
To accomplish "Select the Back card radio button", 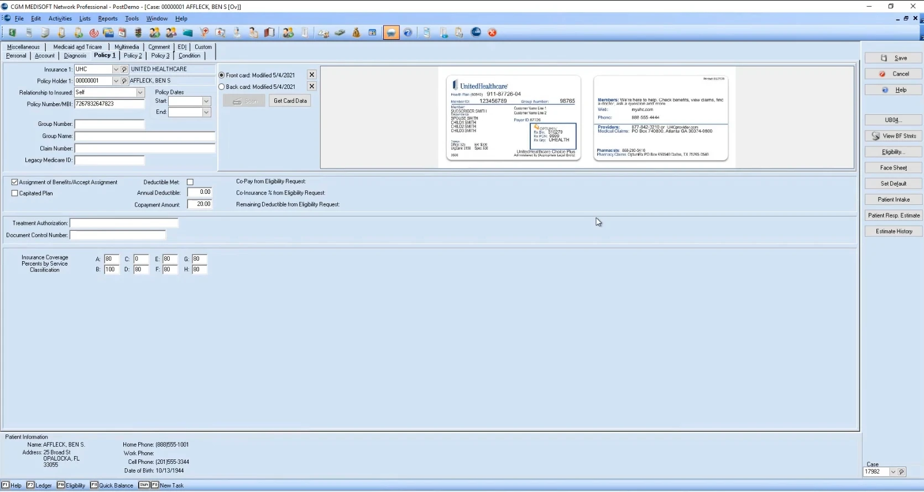I will (222, 87).
